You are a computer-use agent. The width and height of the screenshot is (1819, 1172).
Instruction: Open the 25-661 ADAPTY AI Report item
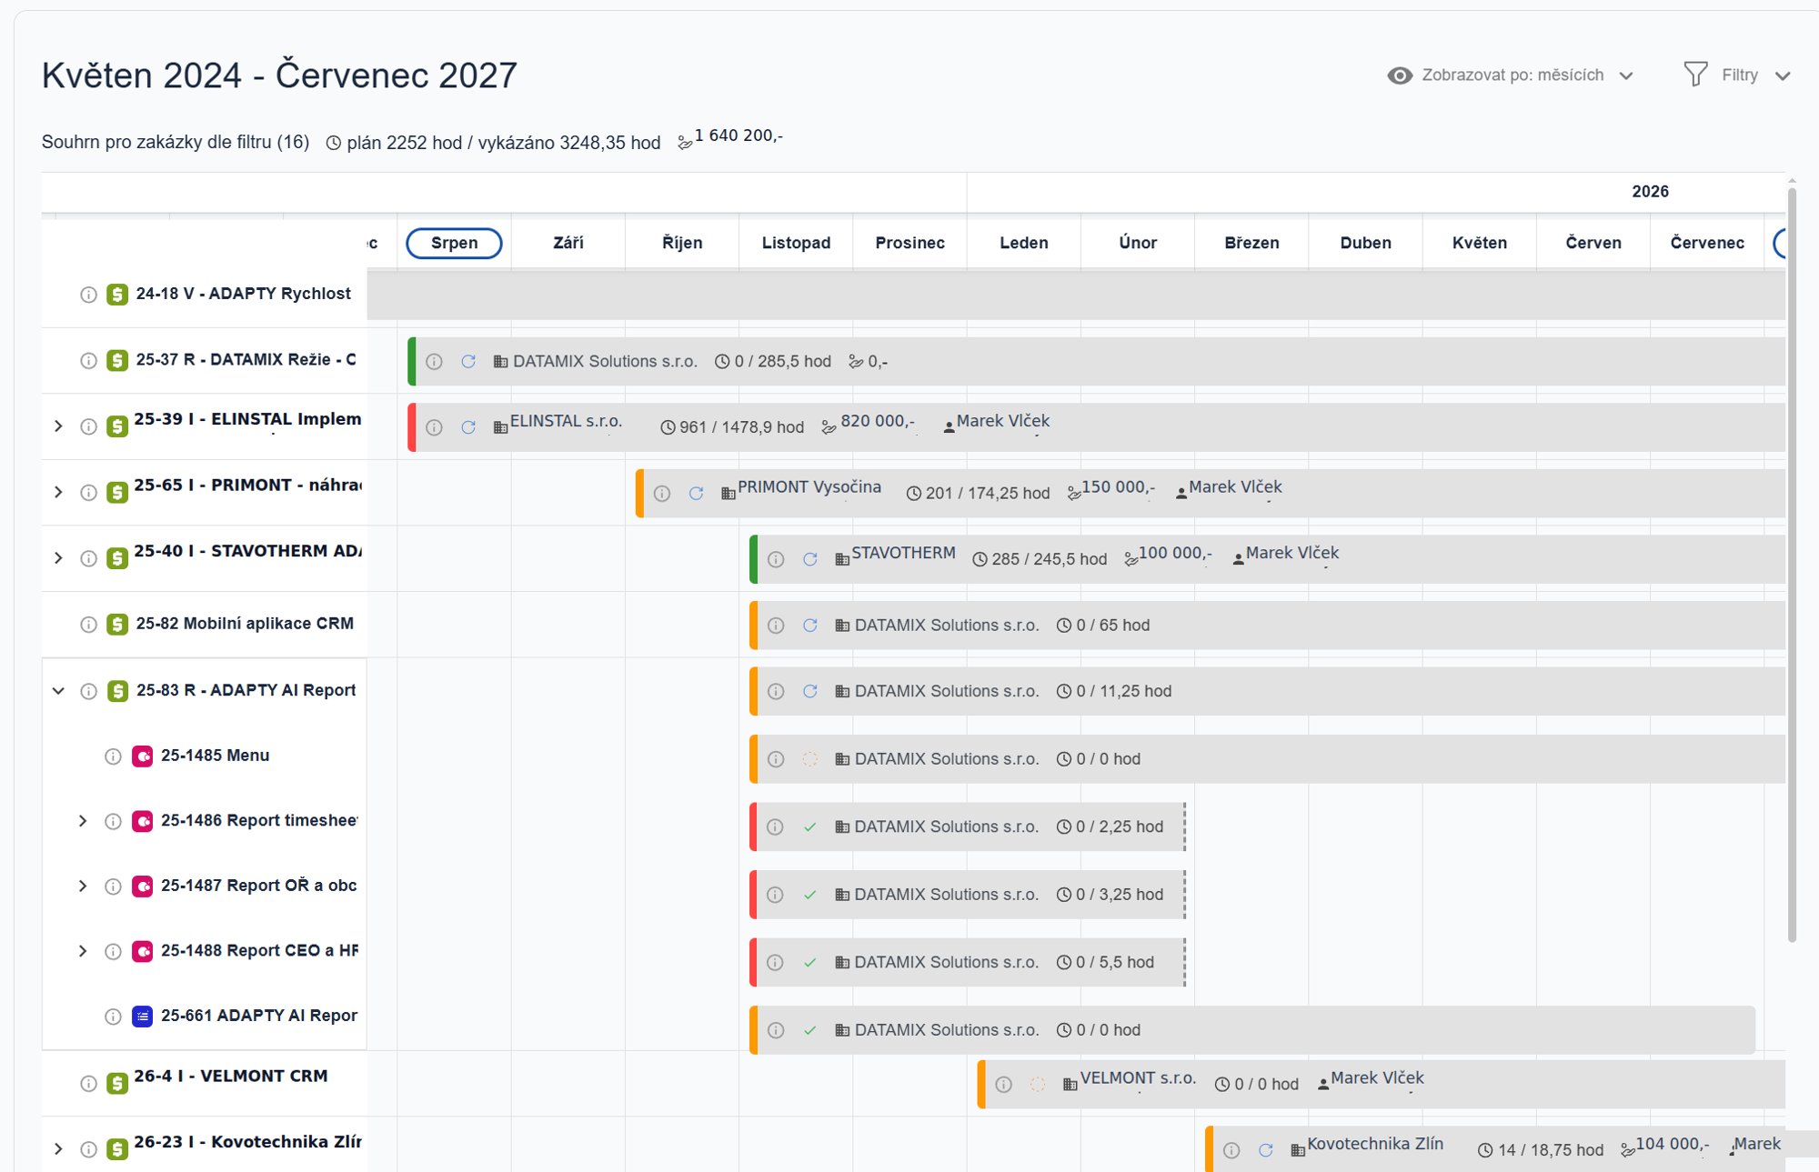(x=259, y=1016)
